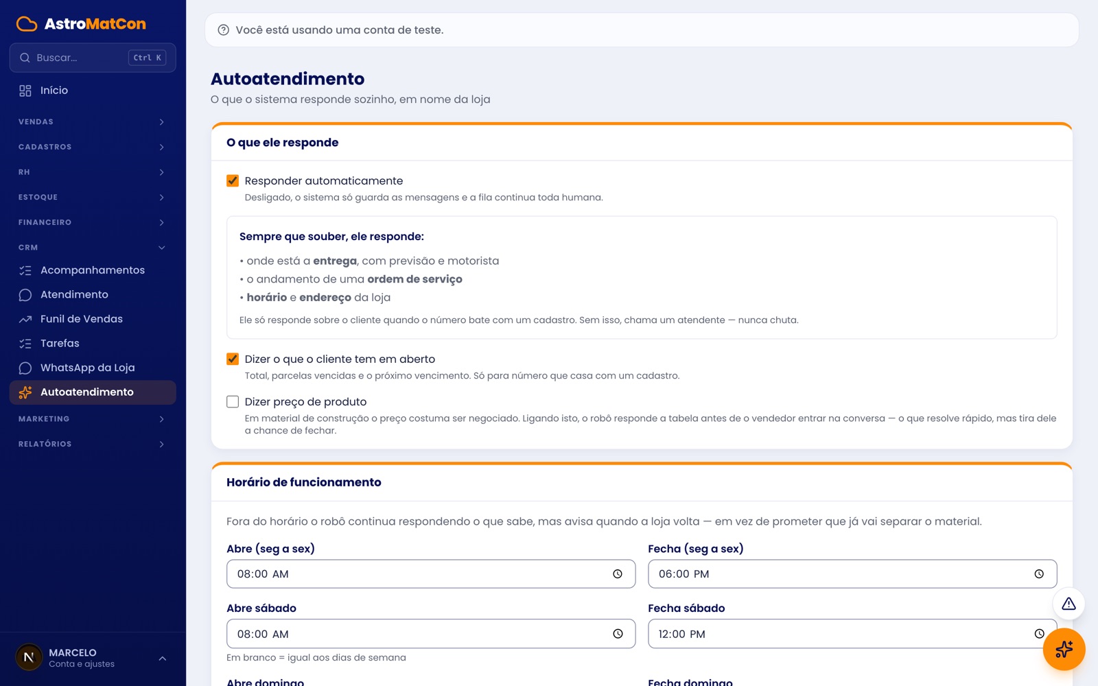1098x686 pixels.
Task: Click the Autoatendimento sparkle icon in sidebar
Action: click(x=25, y=392)
